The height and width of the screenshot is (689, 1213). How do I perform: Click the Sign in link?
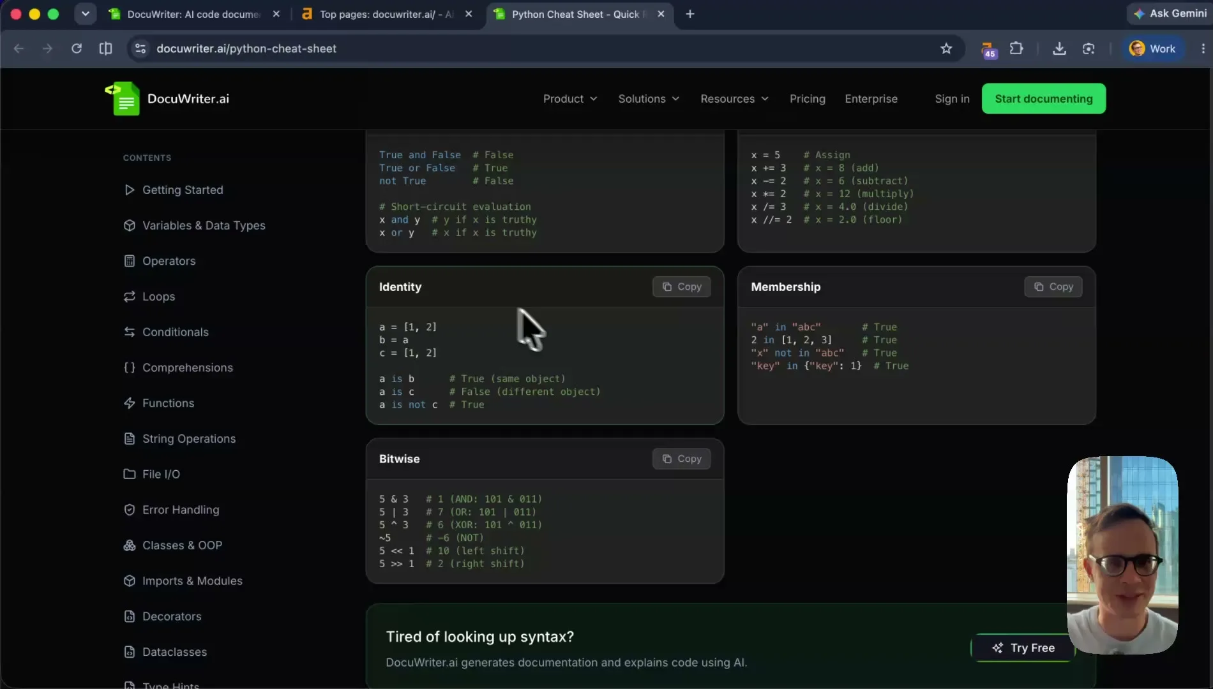pyautogui.click(x=952, y=99)
